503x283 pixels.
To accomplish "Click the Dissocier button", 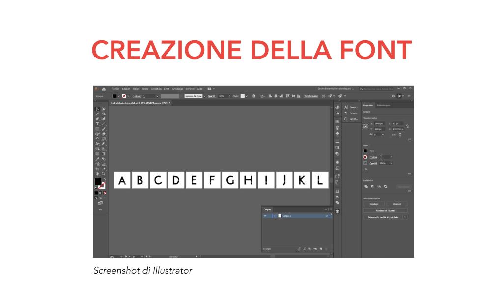I will point(397,204).
